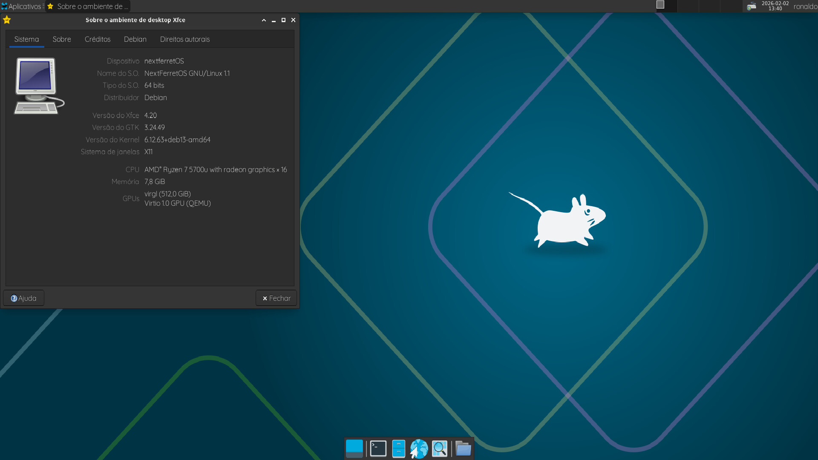
Task: Open the Debian tab
Action: 135,39
